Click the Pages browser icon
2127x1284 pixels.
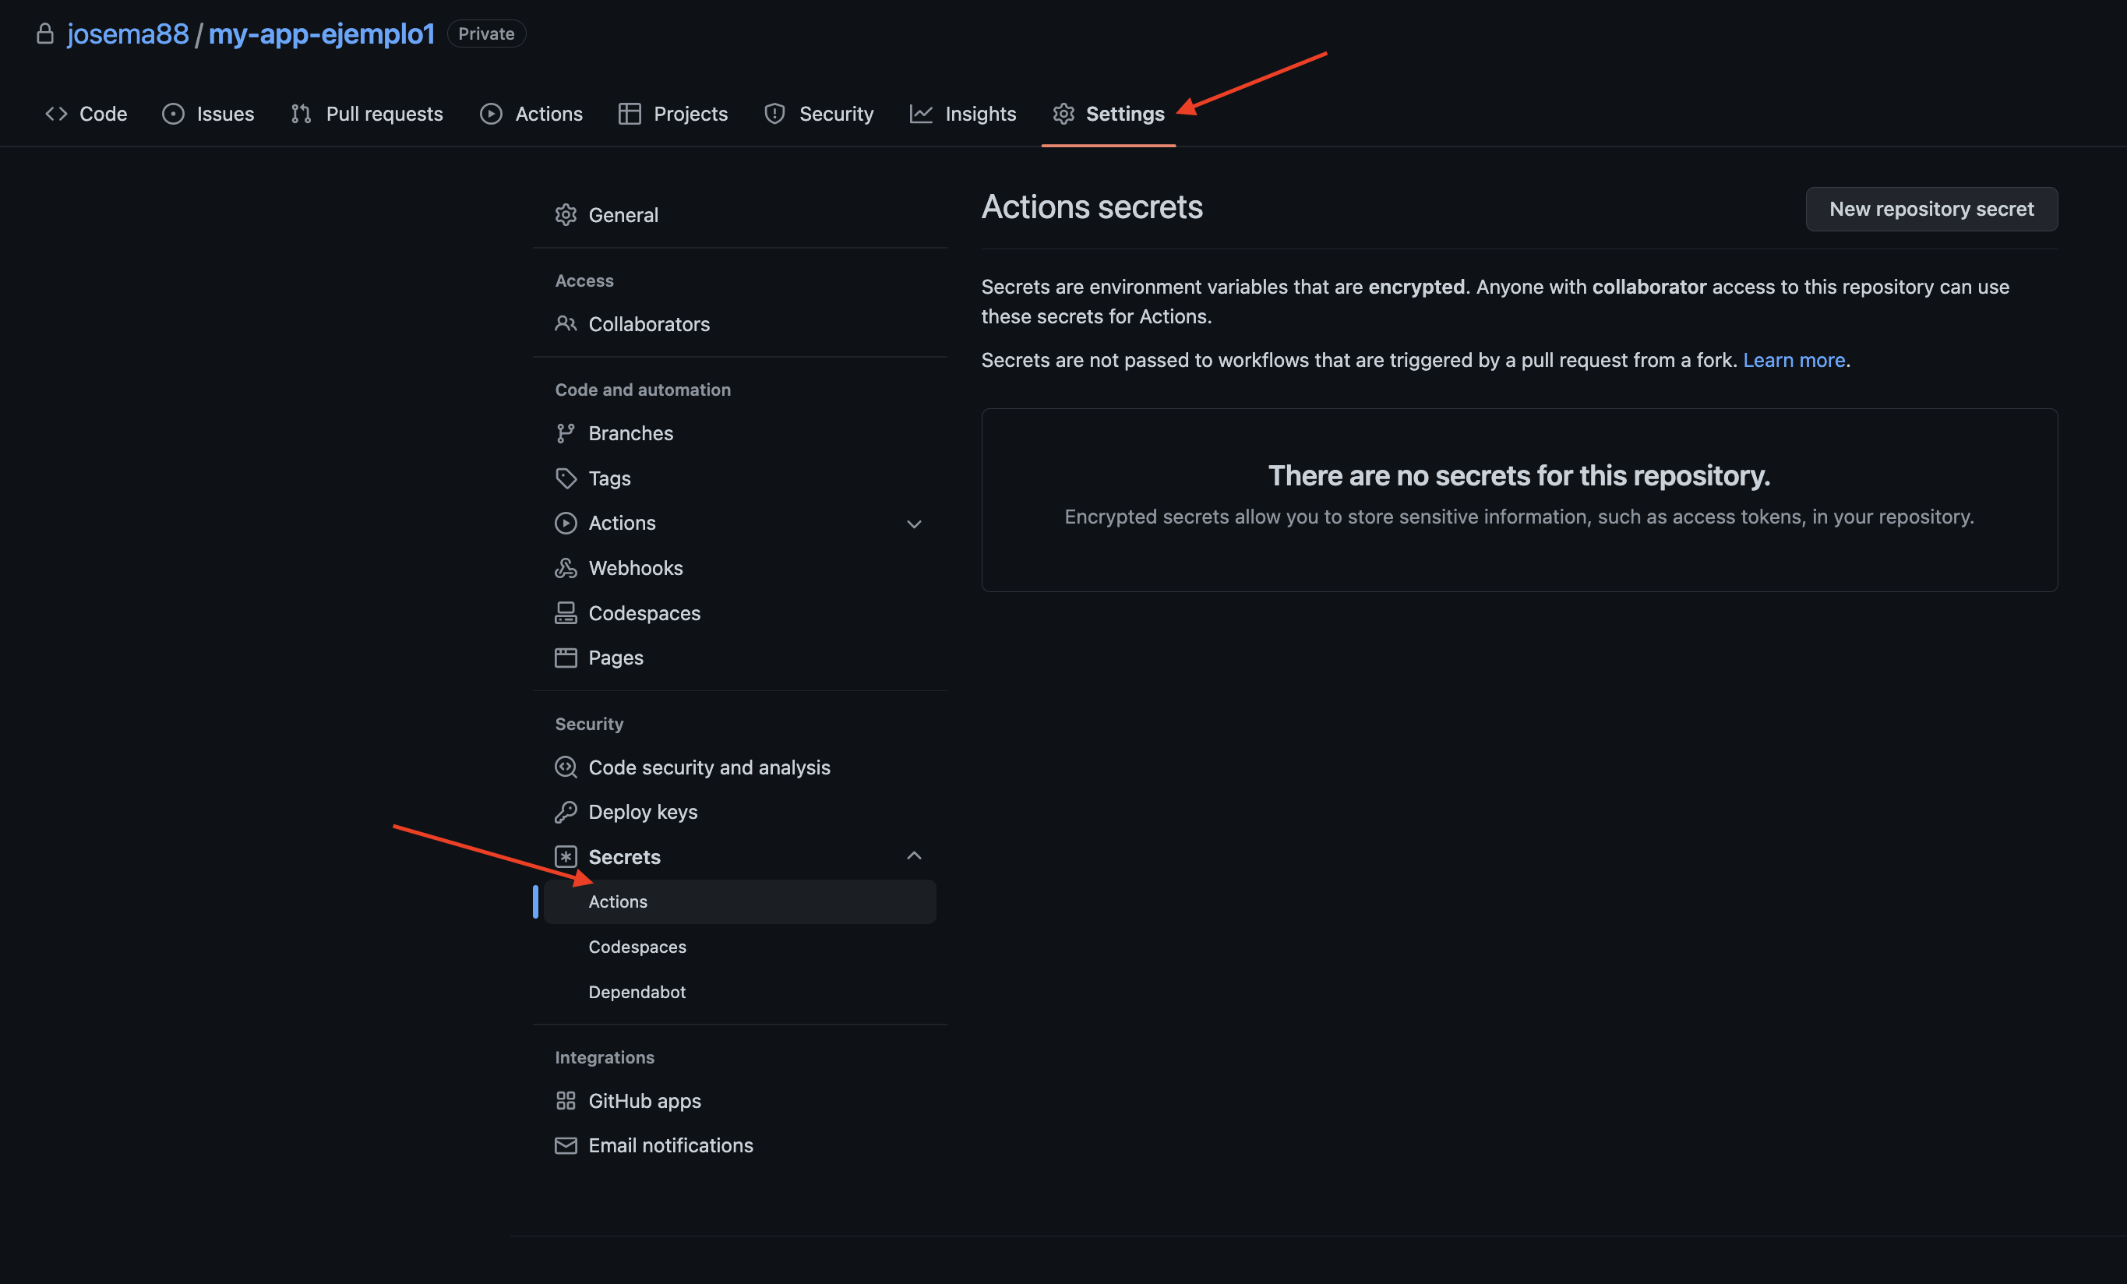[x=566, y=658]
